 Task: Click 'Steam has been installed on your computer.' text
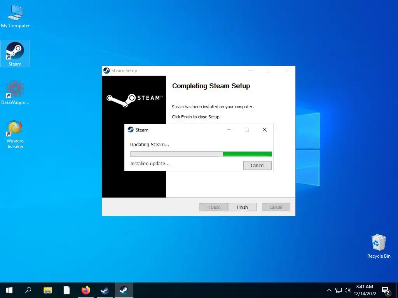click(213, 107)
